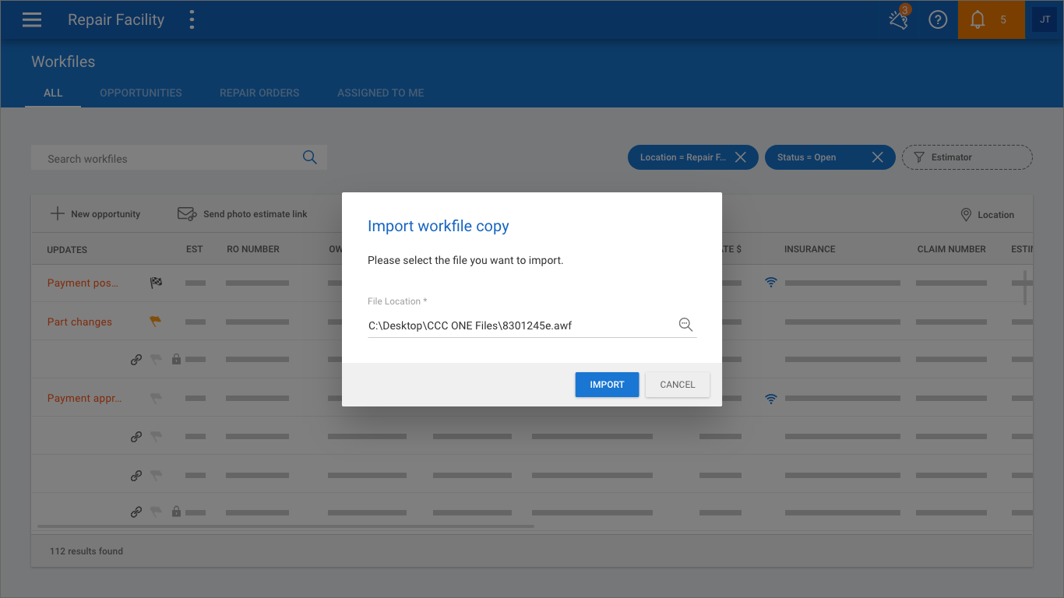Sort by the EST column header

195,249
